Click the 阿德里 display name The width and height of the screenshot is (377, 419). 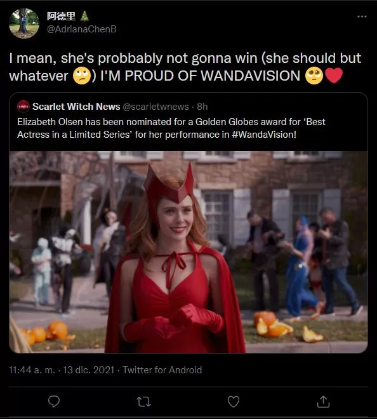point(61,17)
